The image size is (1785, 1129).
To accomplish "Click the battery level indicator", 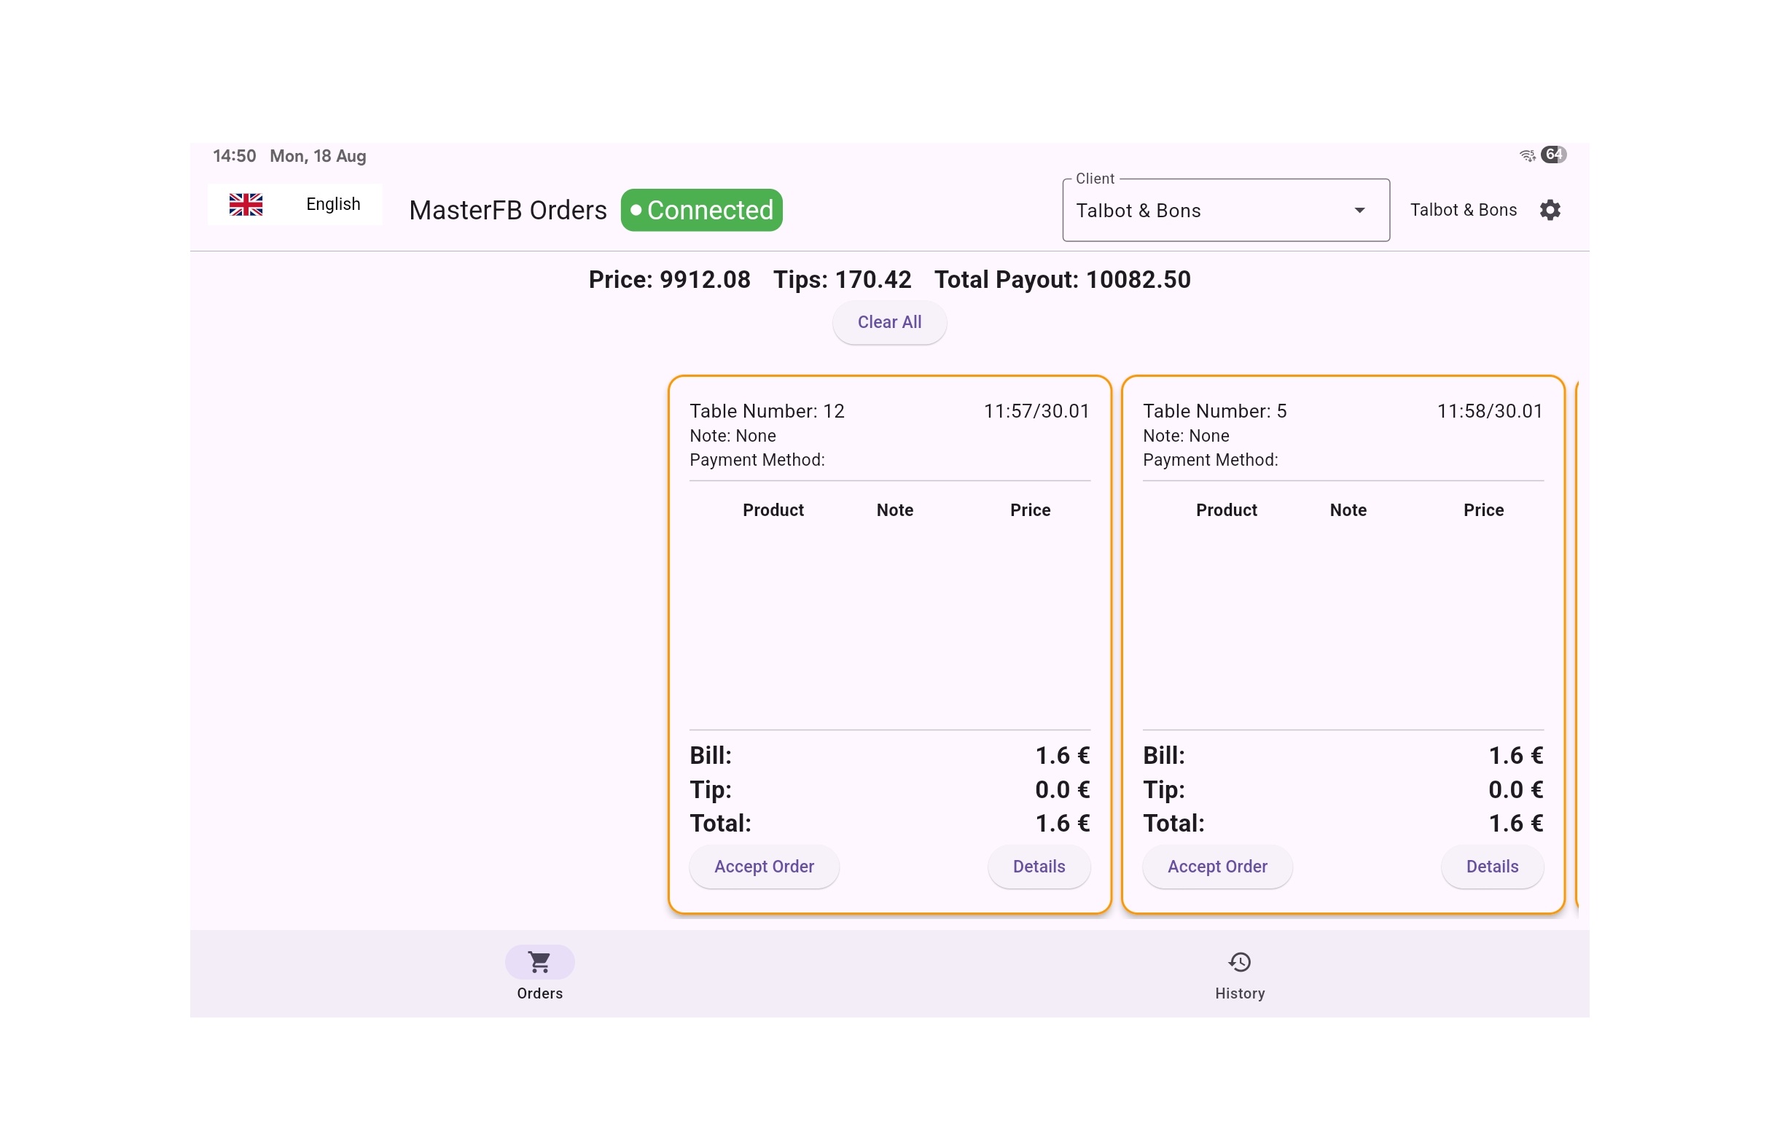I will click(x=1553, y=155).
